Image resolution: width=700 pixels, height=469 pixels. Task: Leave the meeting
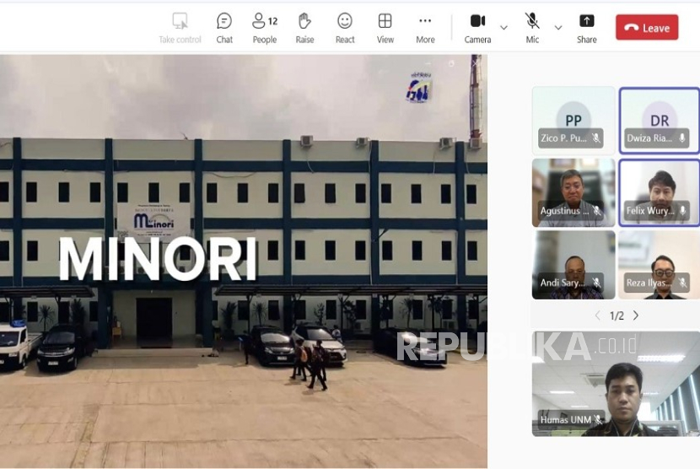[647, 27]
